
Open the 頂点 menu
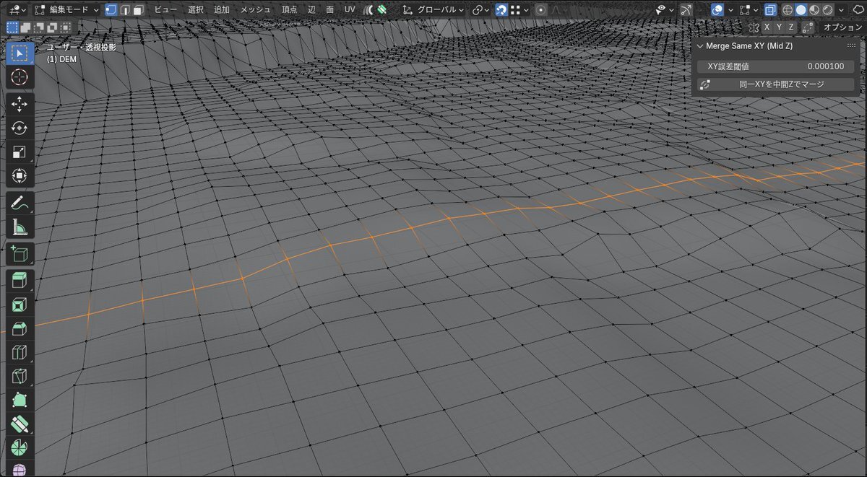289,10
